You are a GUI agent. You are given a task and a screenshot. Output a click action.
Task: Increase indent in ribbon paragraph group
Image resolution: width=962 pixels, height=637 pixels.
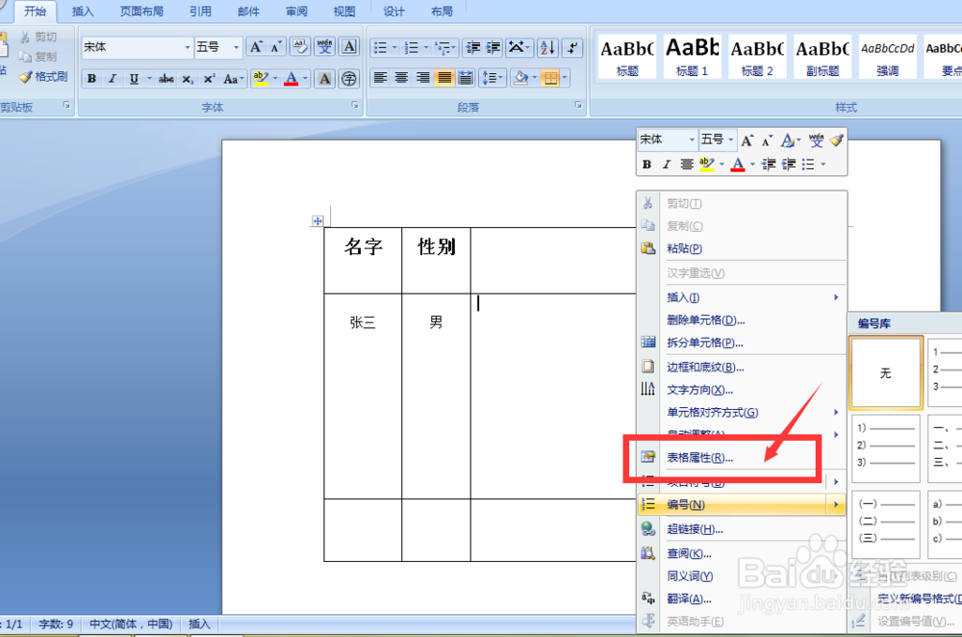point(494,47)
